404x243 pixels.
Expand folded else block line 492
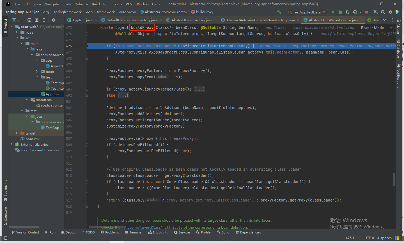(123, 95)
